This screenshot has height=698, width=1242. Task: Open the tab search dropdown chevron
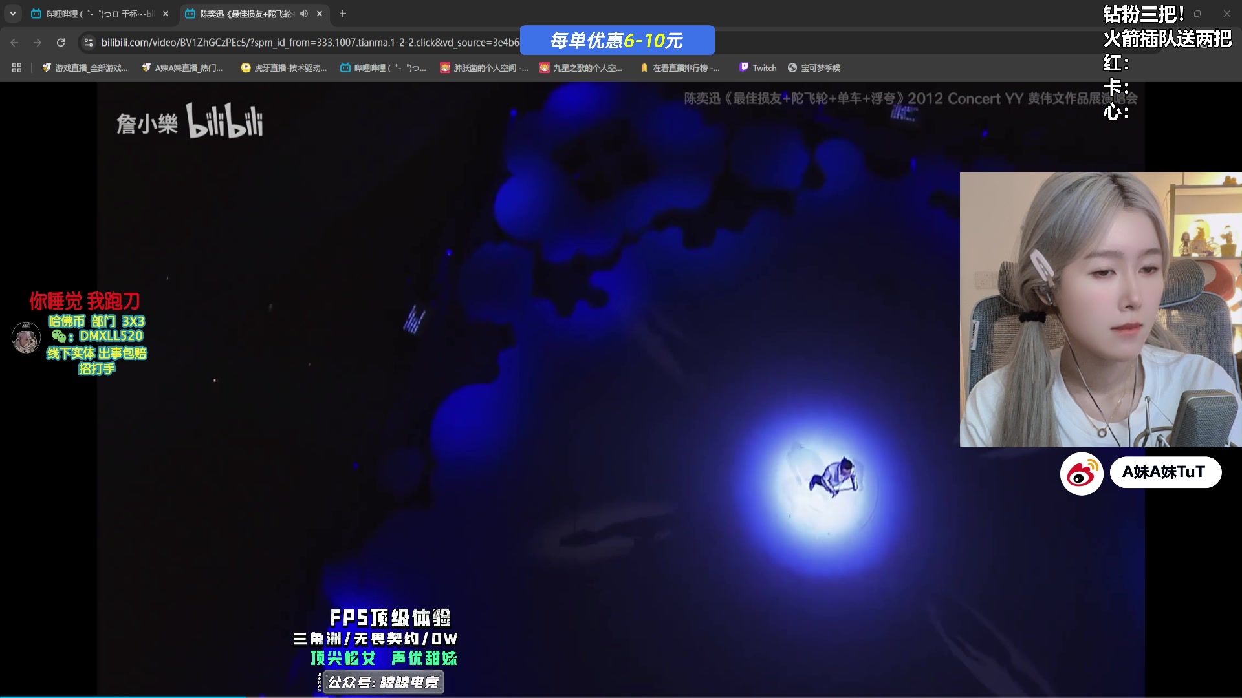point(13,14)
